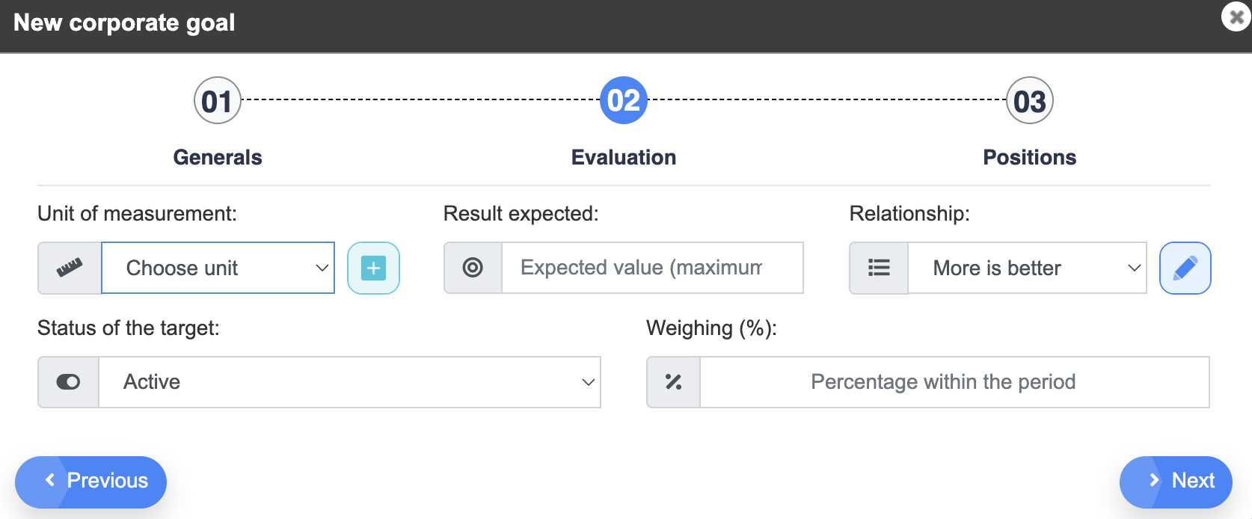
Task: Open the More is better dropdown
Action: pos(1027,268)
